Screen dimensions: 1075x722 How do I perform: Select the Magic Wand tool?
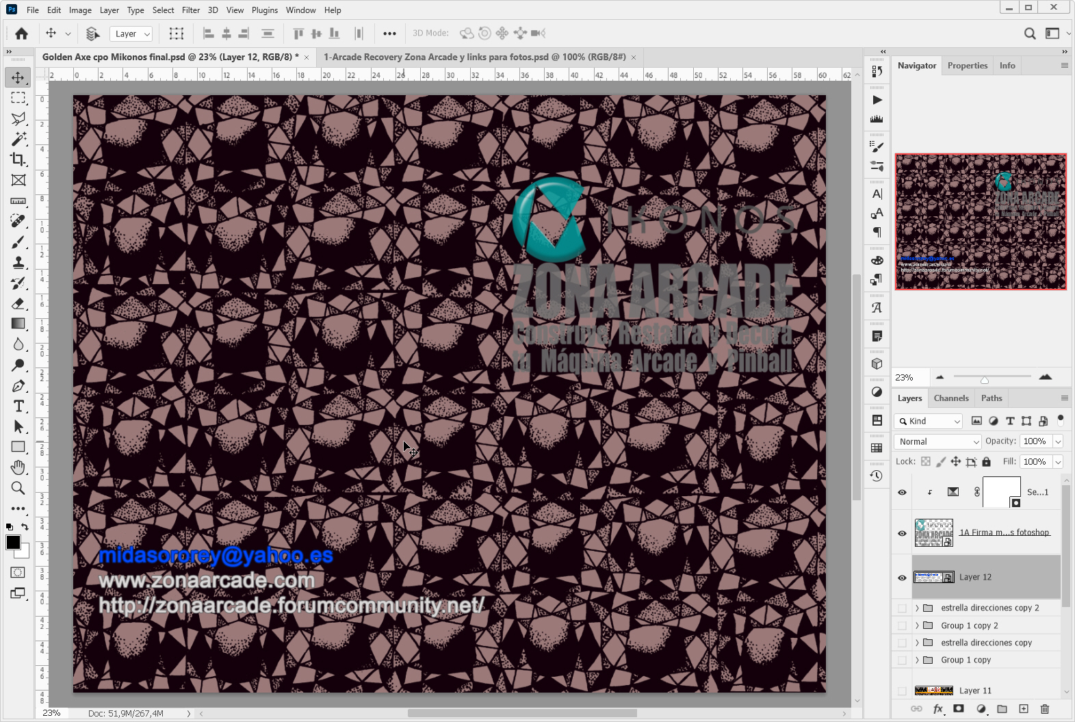(x=18, y=139)
